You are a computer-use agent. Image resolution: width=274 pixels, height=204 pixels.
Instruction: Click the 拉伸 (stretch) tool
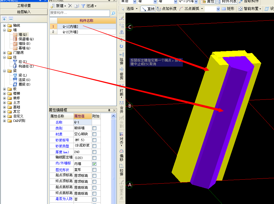pos(122,170)
